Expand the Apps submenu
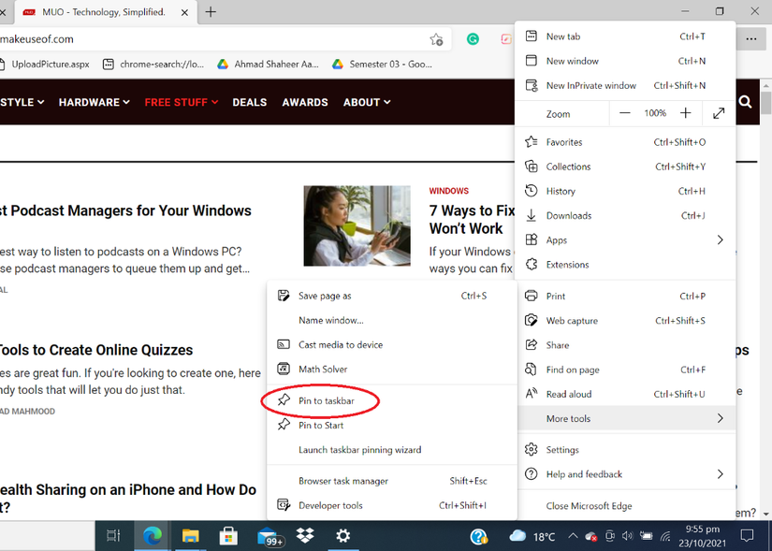 [x=625, y=239]
